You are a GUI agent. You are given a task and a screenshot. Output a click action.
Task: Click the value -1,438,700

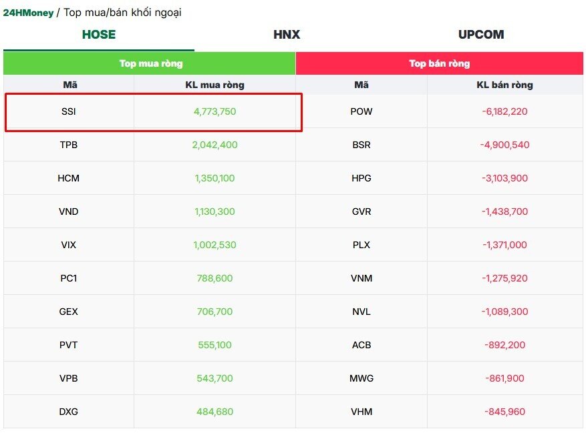click(505, 211)
